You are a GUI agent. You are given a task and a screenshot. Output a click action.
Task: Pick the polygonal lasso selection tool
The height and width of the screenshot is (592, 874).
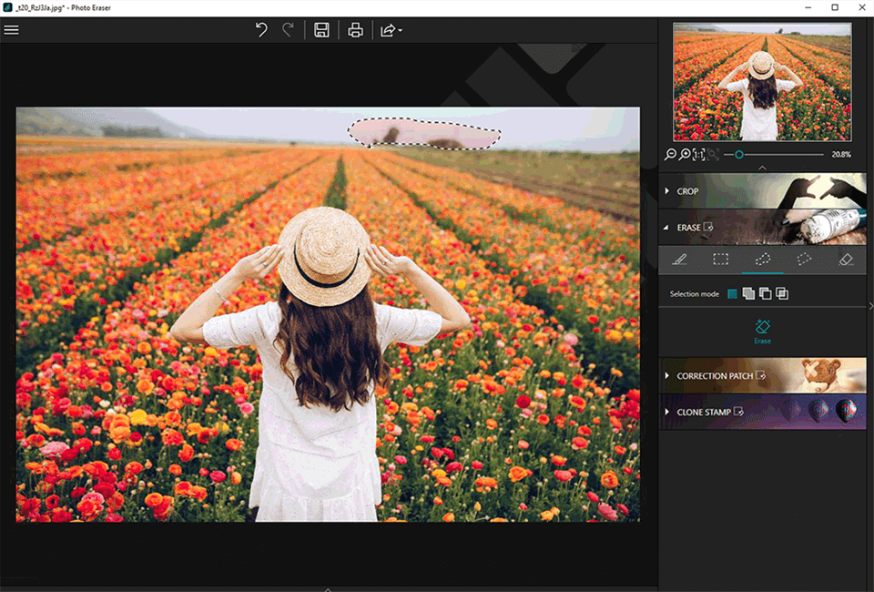(x=804, y=260)
